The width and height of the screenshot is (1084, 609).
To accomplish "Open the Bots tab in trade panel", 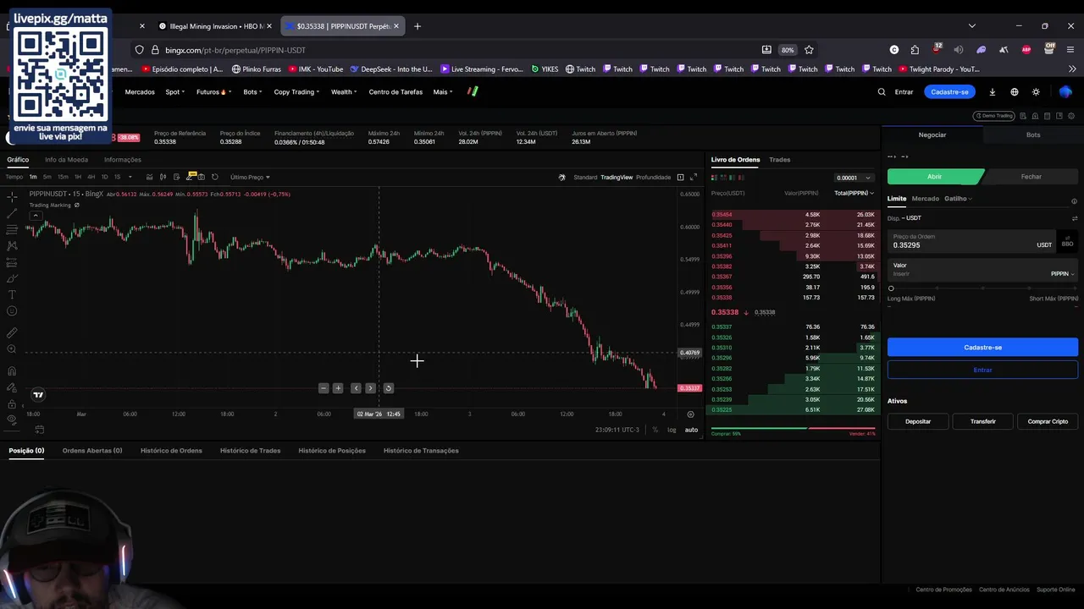I will click(x=1033, y=134).
